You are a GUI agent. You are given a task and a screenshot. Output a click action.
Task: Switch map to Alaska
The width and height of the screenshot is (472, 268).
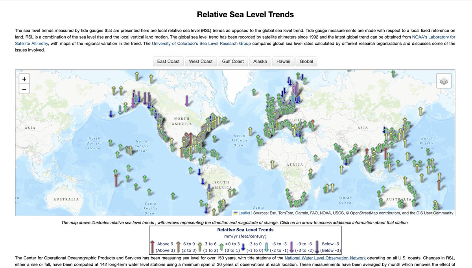tap(260, 61)
